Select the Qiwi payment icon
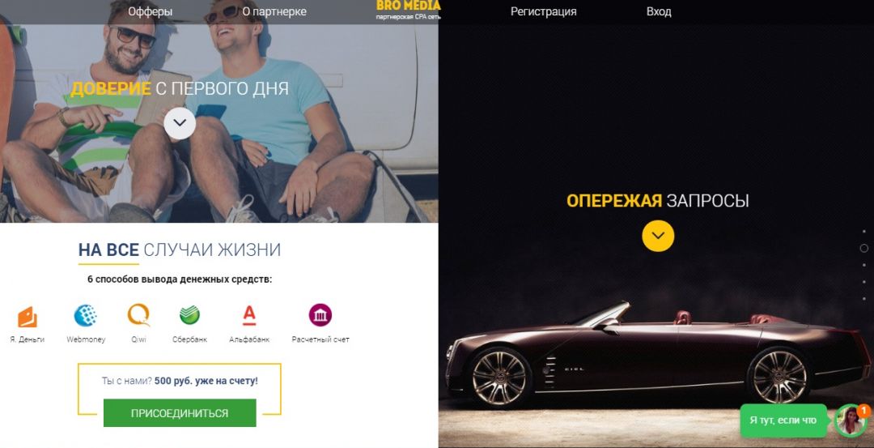 click(138, 315)
